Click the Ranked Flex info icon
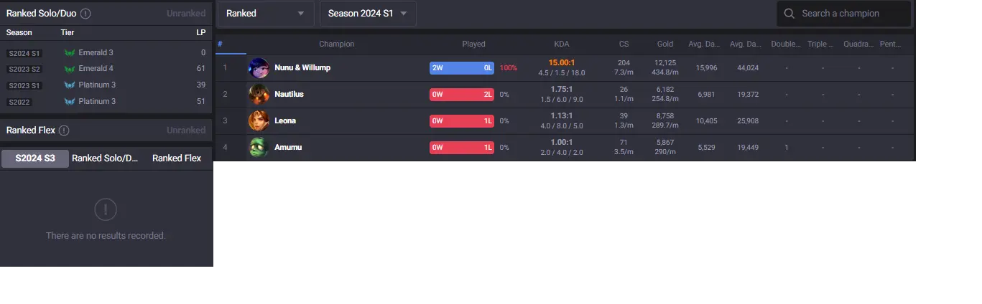 coord(64,130)
